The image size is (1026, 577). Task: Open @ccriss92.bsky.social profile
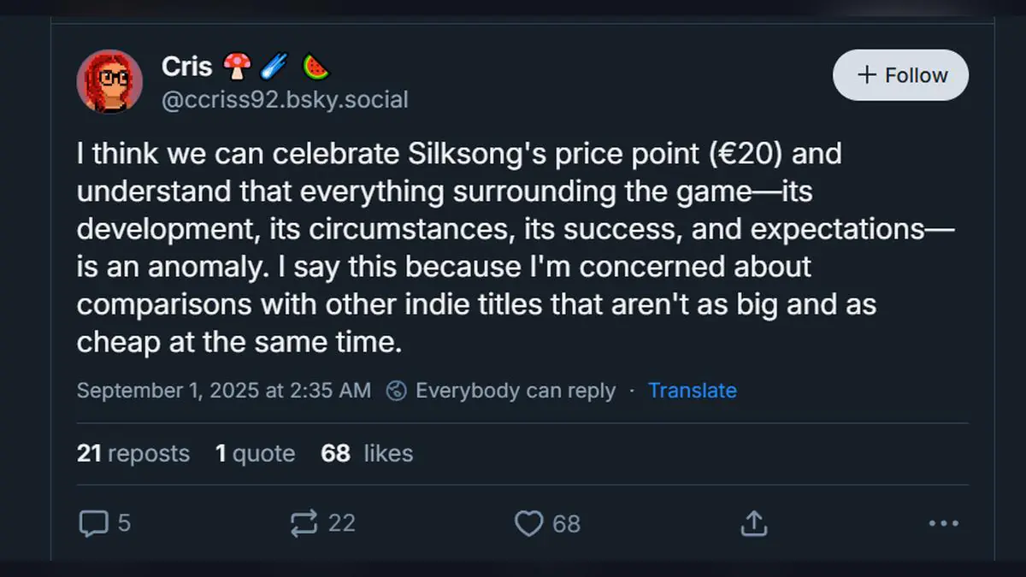286,99
